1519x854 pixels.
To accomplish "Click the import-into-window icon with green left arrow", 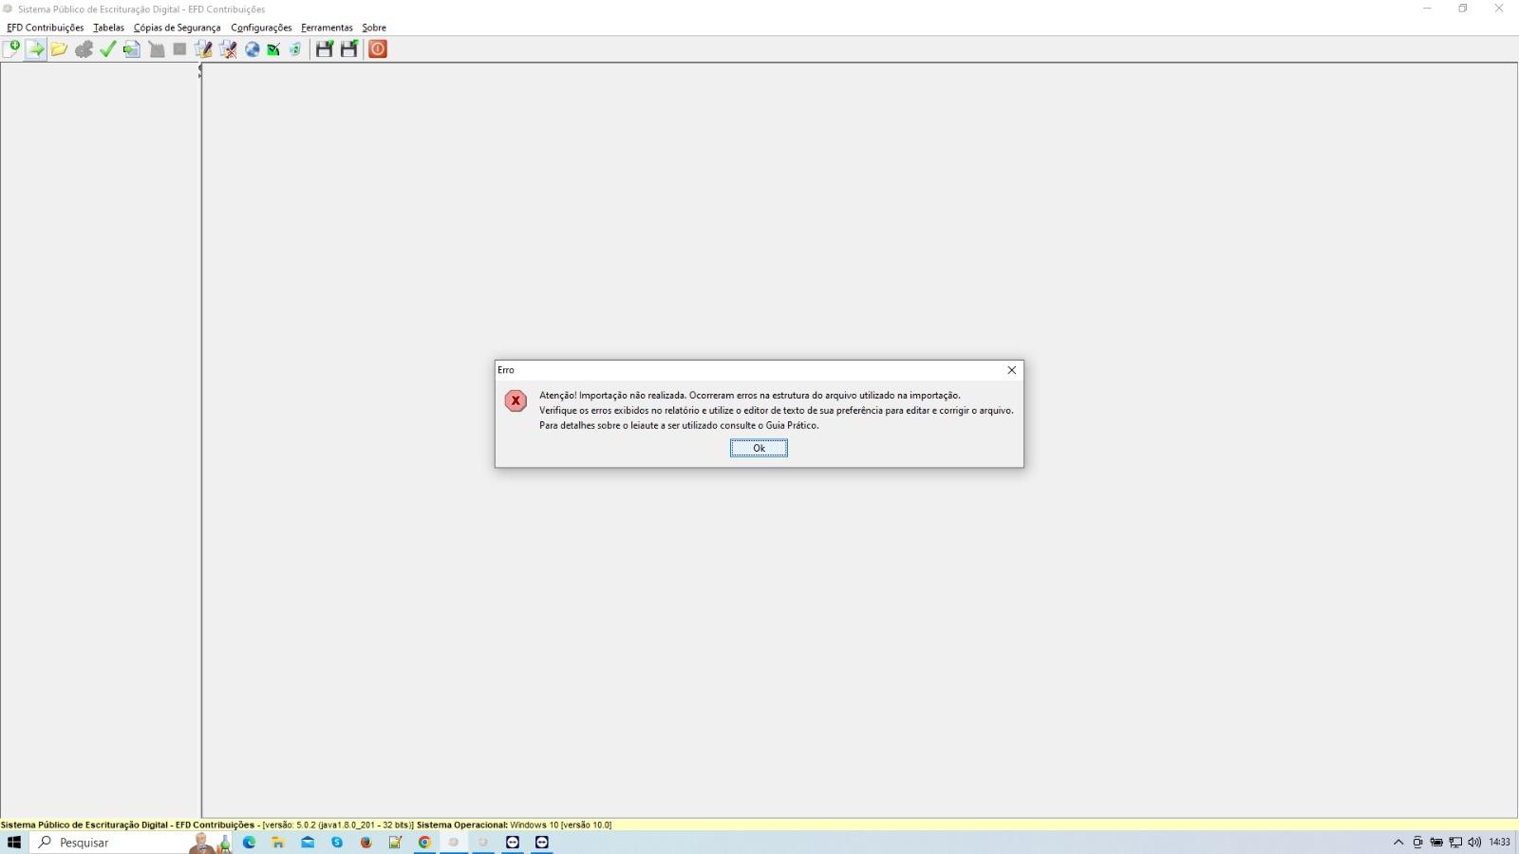I will (x=132, y=49).
